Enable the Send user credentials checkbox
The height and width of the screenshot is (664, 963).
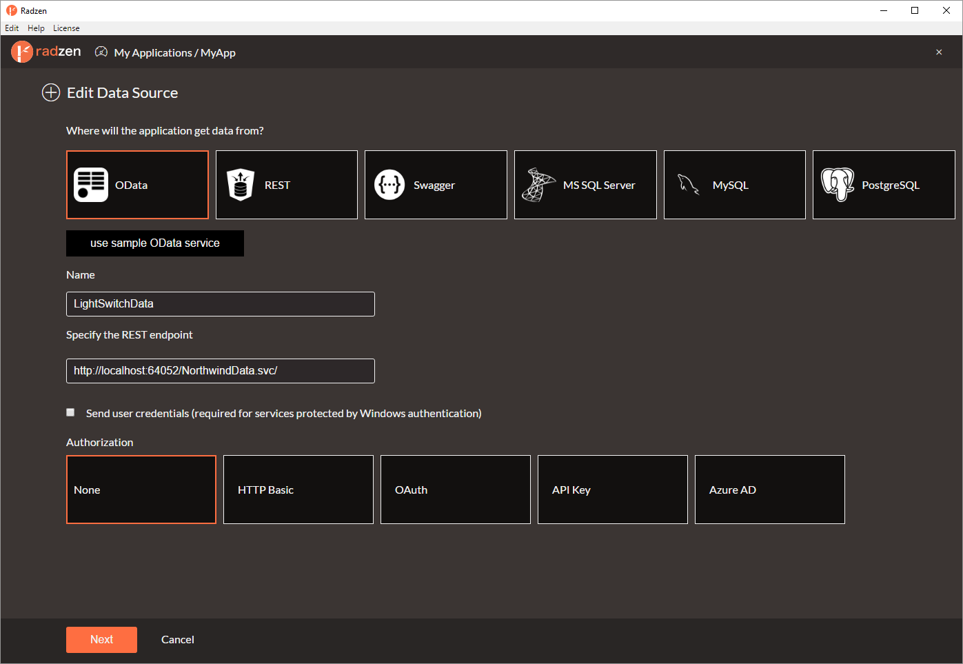pyautogui.click(x=70, y=412)
